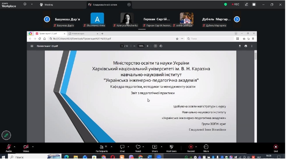
Task: Click the browser reload button
Action: point(40,39)
